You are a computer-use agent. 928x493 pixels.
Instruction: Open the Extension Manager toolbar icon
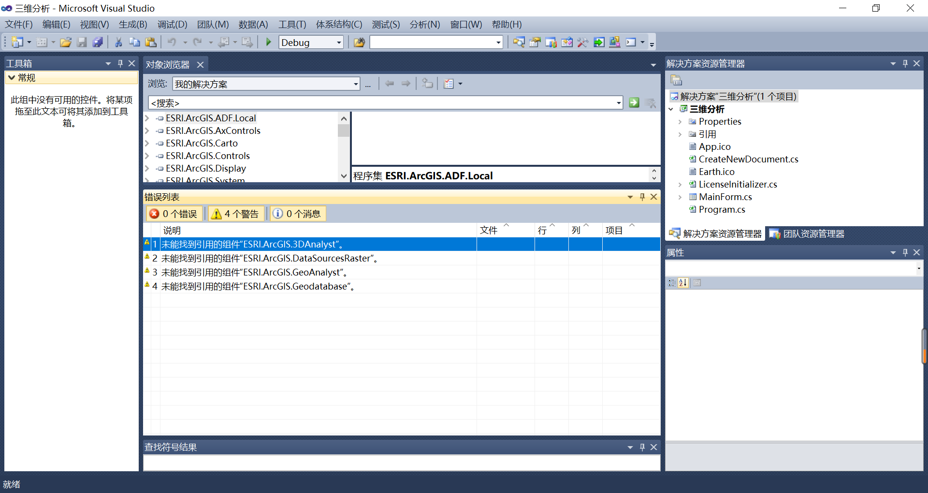[x=615, y=43]
